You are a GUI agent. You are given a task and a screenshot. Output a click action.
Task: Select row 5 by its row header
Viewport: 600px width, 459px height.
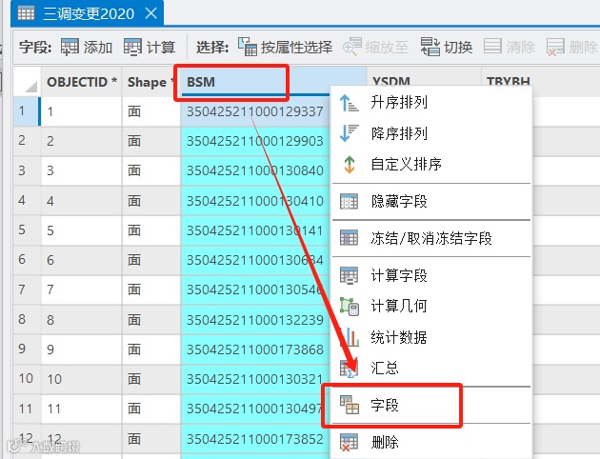tap(27, 229)
